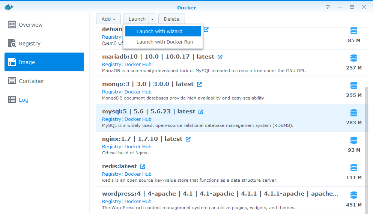Screen dimensions: 373x214
Task: Click the Container list icon
Action: coord(12,81)
